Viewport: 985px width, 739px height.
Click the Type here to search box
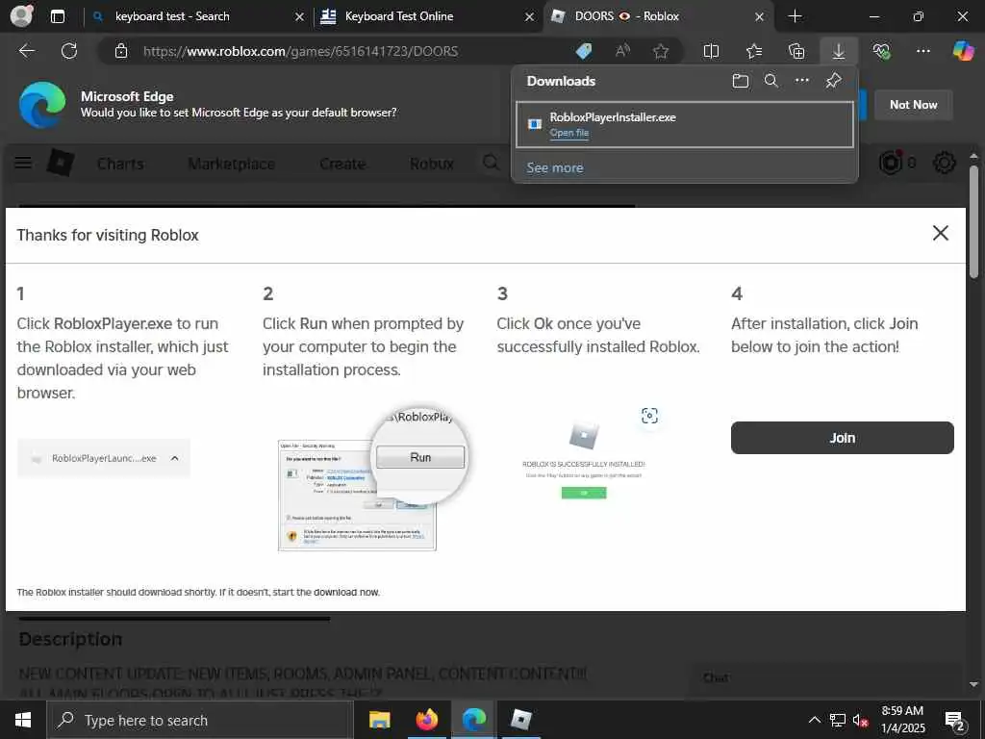(200, 720)
